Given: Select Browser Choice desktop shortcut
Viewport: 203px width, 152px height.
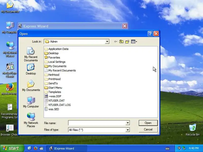Looking at the screenshot, I should point(9,130).
